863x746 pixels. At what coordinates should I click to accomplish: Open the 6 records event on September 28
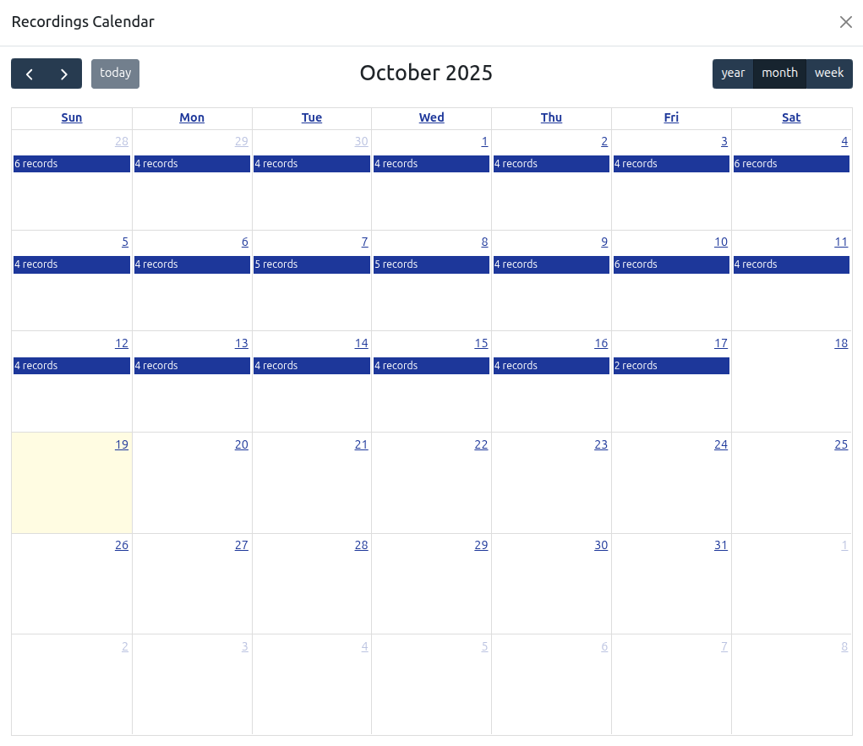point(72,164)
